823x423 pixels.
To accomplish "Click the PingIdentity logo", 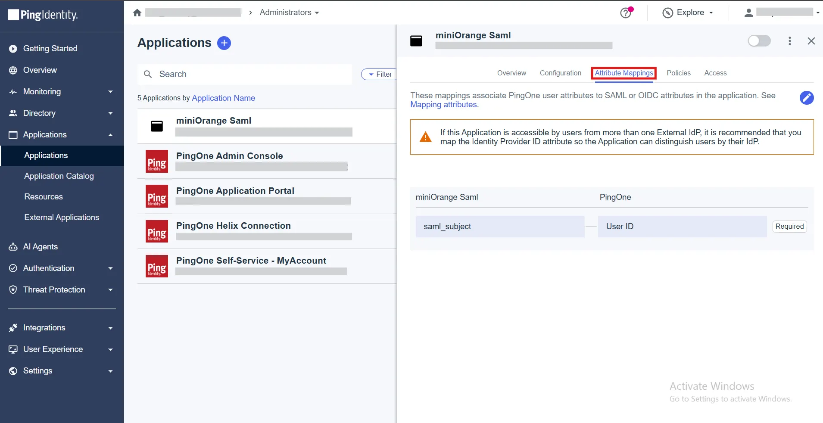I will pos(43,15).
